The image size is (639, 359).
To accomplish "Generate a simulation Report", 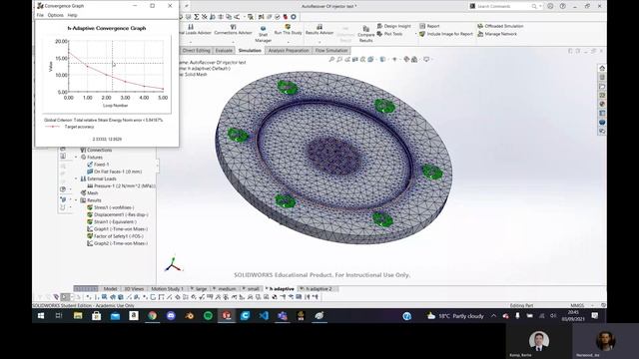I will tap(429, 26).
